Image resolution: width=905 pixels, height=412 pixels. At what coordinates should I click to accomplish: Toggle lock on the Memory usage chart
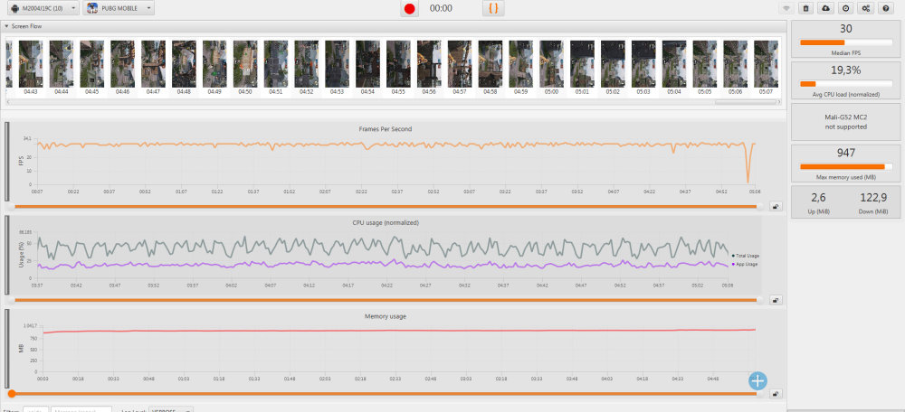click(776, 394)
